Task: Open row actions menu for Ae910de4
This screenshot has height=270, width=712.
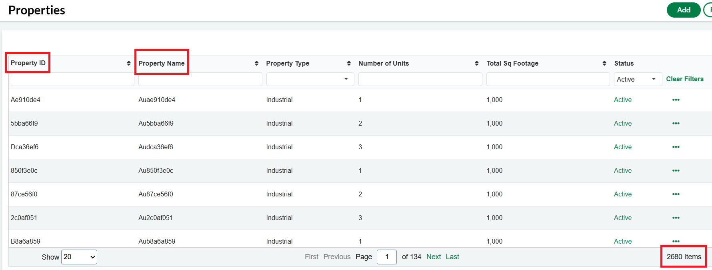Action: tap(676, 100)
